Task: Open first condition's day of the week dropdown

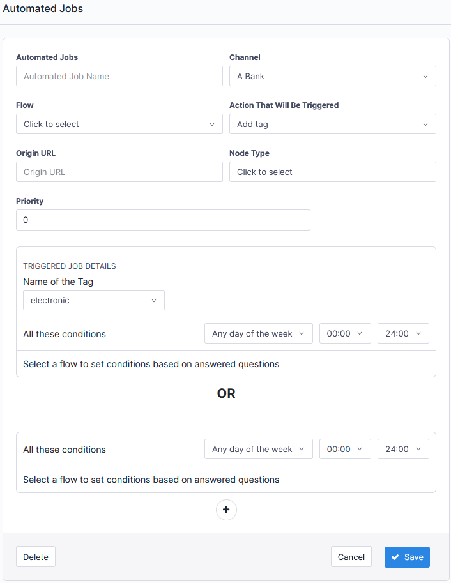Action: pos(258,333)
